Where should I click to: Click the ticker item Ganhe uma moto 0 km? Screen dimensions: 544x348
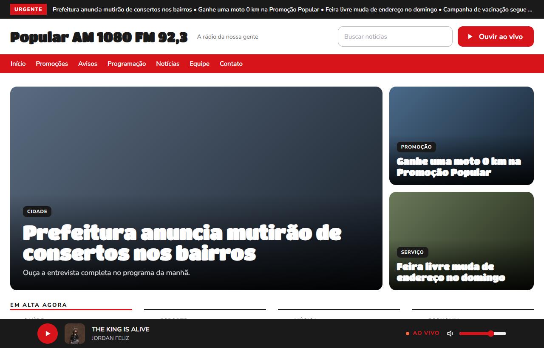(x=259, y=9)
